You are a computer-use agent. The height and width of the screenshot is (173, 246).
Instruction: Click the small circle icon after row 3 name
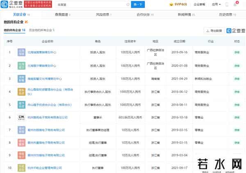click(x=60, y=79)
